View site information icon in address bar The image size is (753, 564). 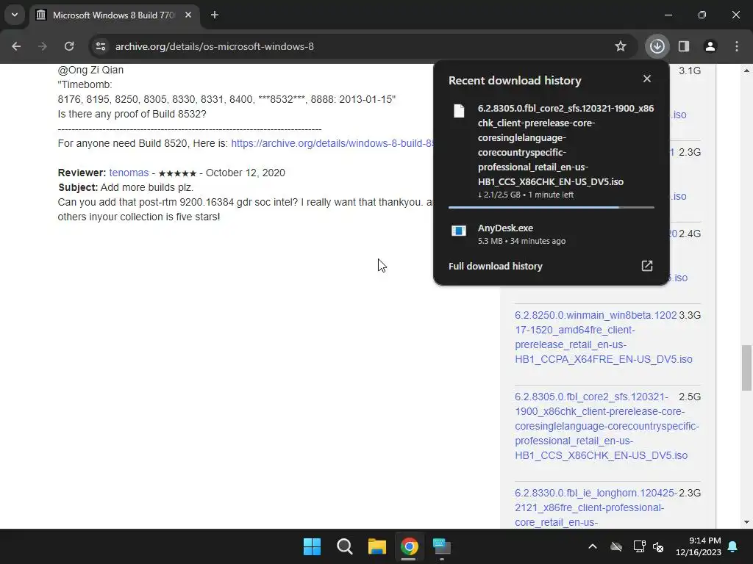pyautogui.click(x=100, y=46)
